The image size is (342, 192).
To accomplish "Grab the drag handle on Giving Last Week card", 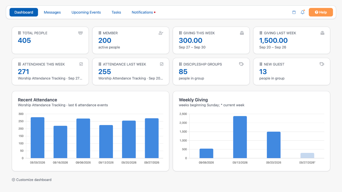I will (261, 33).
